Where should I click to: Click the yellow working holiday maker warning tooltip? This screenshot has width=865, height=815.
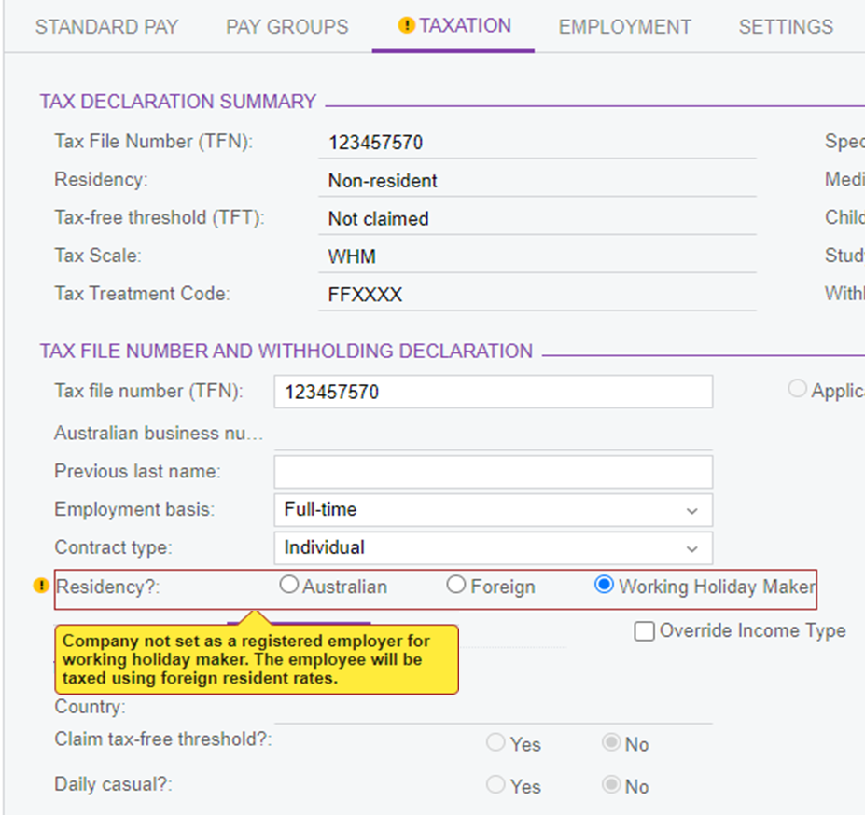(257, 660)
